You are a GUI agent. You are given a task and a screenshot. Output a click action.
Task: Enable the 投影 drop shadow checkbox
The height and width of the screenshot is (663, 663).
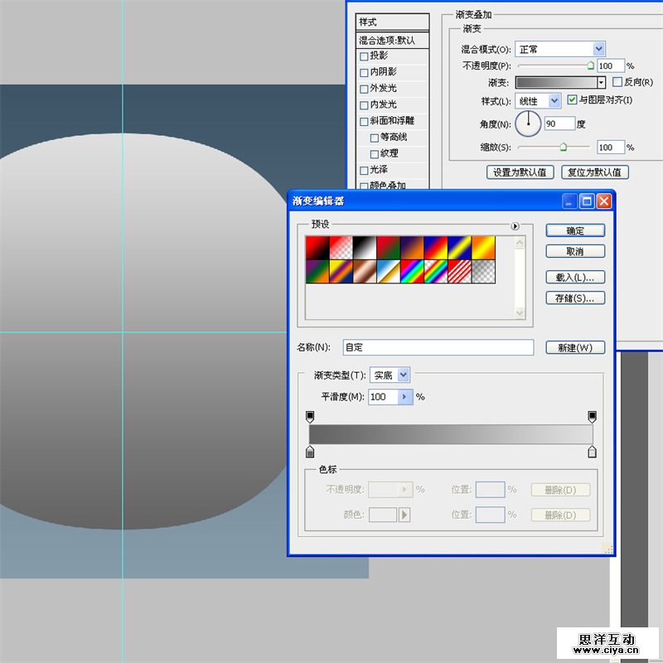coord(364,56)
